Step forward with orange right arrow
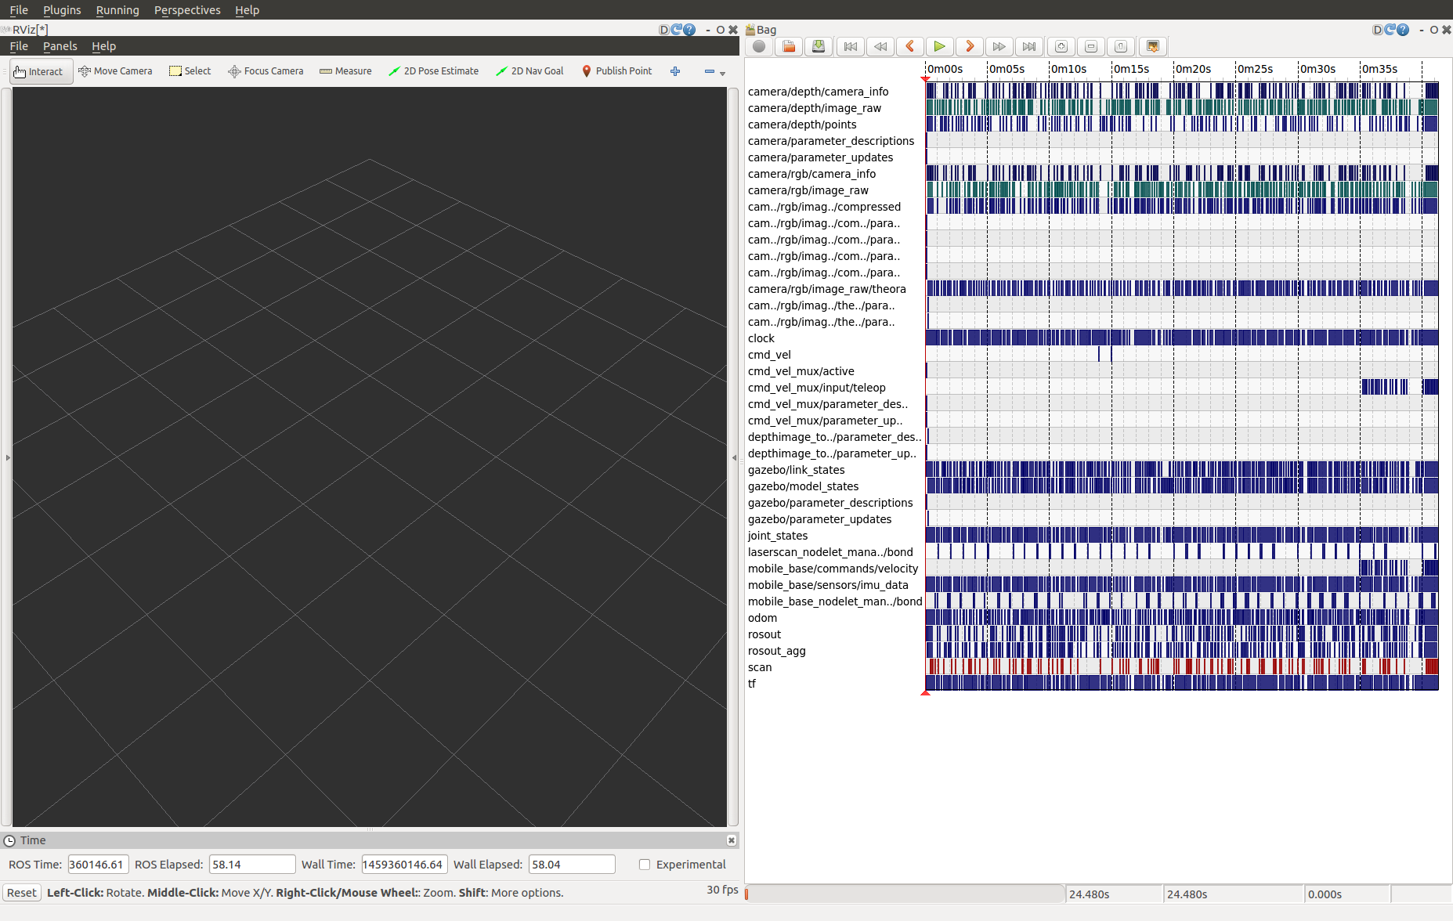The image size is (1453, 921). pos(969,47)
